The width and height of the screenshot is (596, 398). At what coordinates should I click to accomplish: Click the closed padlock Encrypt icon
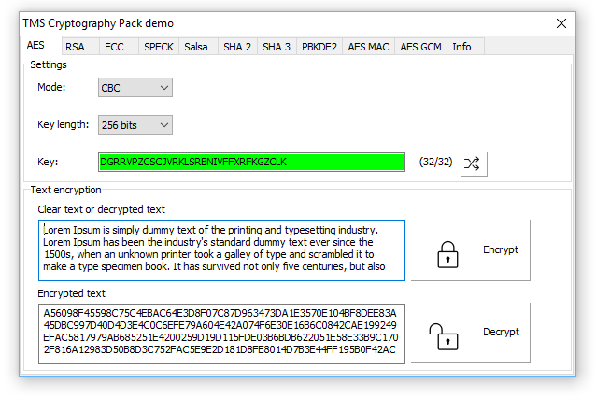pyautogui.click(x=449, y=251)
